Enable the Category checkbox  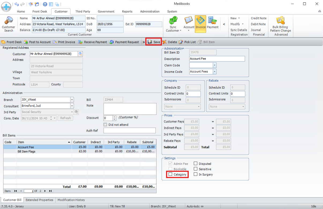[x=170, y=174]
